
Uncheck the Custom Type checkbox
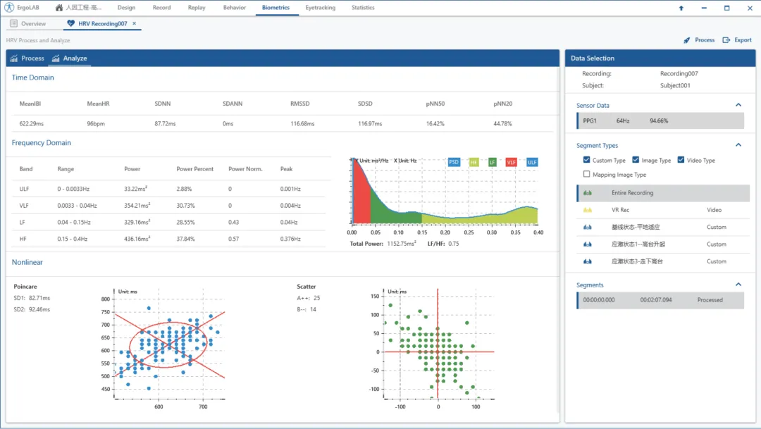(x=587, y=161)
